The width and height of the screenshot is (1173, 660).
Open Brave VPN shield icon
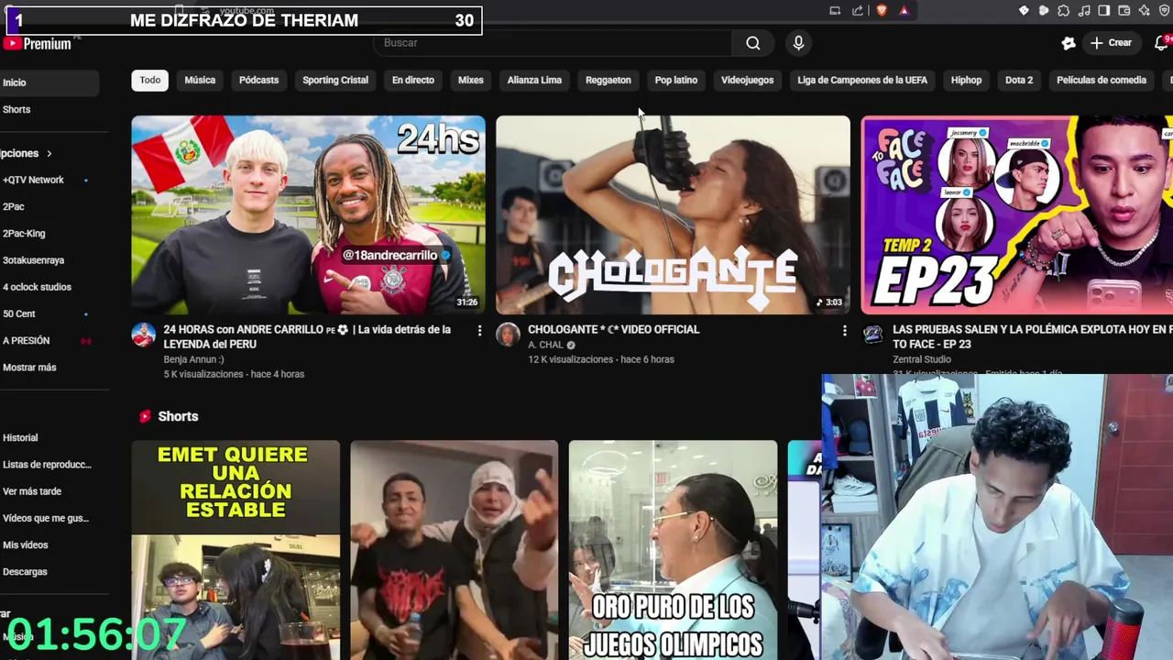1165,10
